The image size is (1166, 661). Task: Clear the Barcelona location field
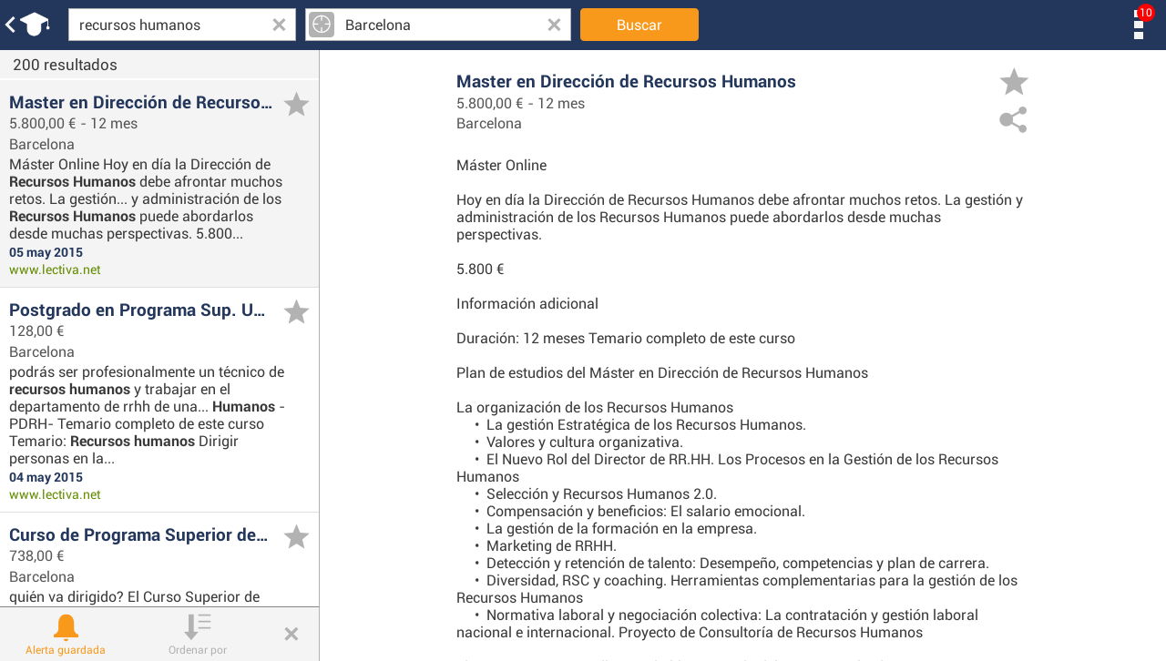(554, 25)
